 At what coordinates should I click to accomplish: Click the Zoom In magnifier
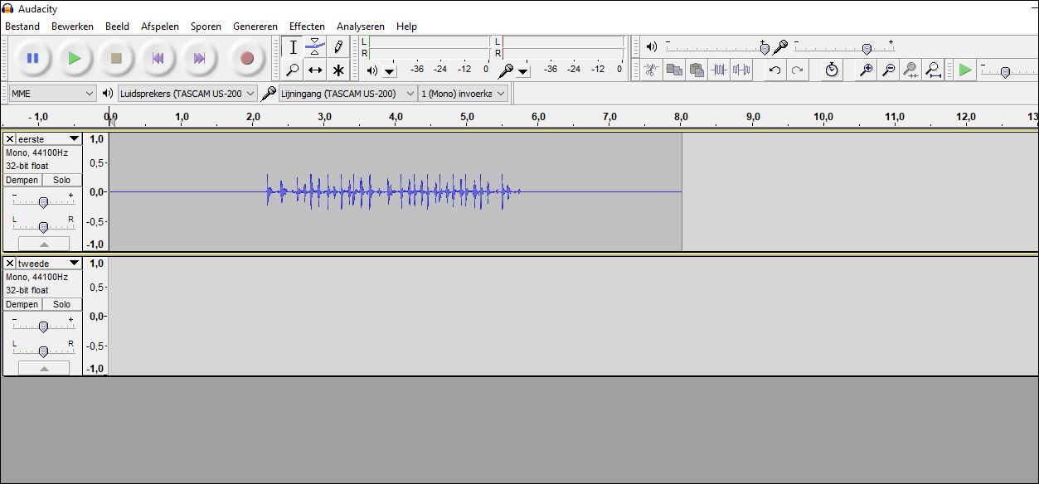[866, 70]
